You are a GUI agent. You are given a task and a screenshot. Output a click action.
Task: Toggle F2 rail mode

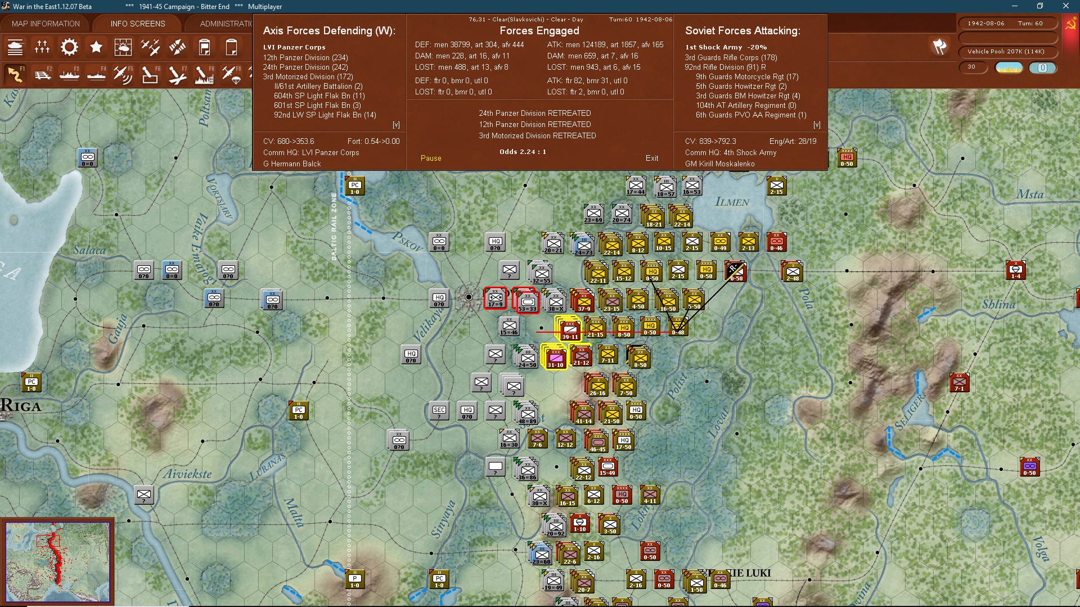pyautogui.click(x=42, y=75)
